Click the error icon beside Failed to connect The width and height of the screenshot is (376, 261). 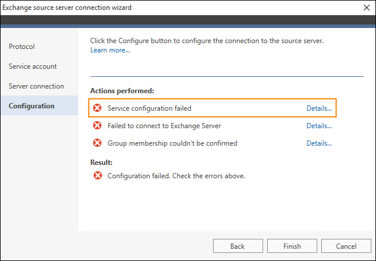(97, 125)
